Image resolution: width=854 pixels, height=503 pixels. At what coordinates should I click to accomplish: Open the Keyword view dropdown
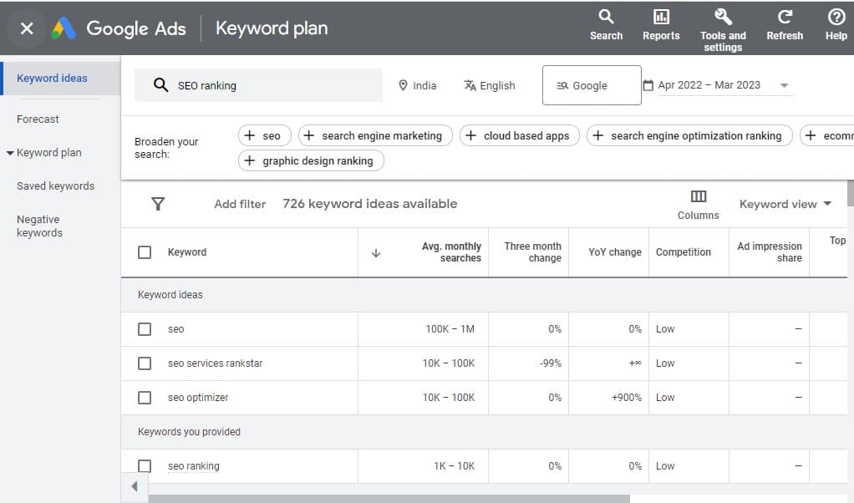(x=785, y=204)
